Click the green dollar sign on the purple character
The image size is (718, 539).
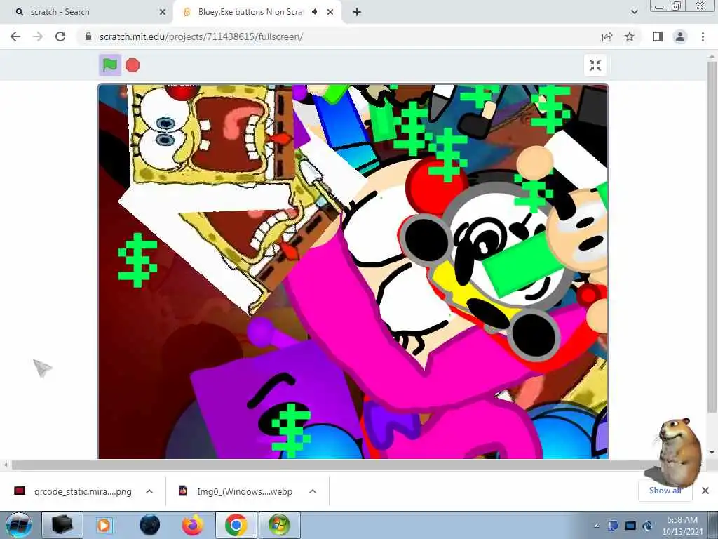[x=291, y=430]
